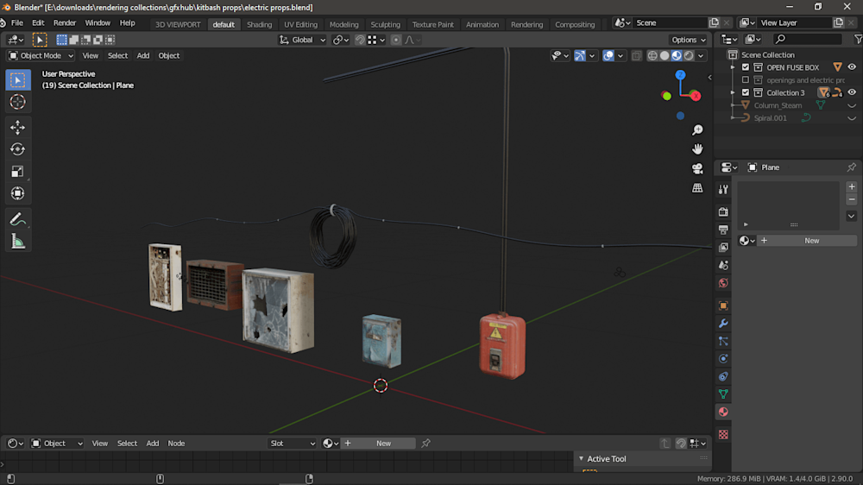Select the Measure ruler tool
863x485 pixels.
pyautogui.click(x=17, y=243)
